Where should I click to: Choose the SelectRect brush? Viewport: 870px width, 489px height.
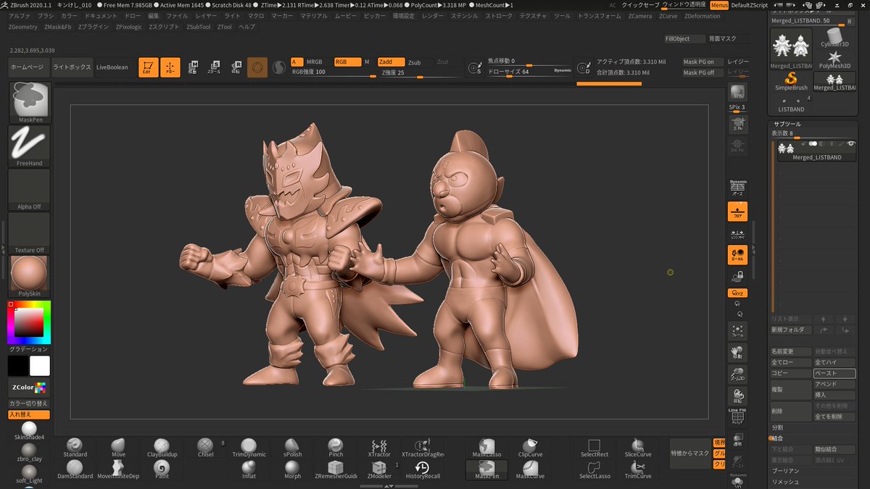[594, 448]
